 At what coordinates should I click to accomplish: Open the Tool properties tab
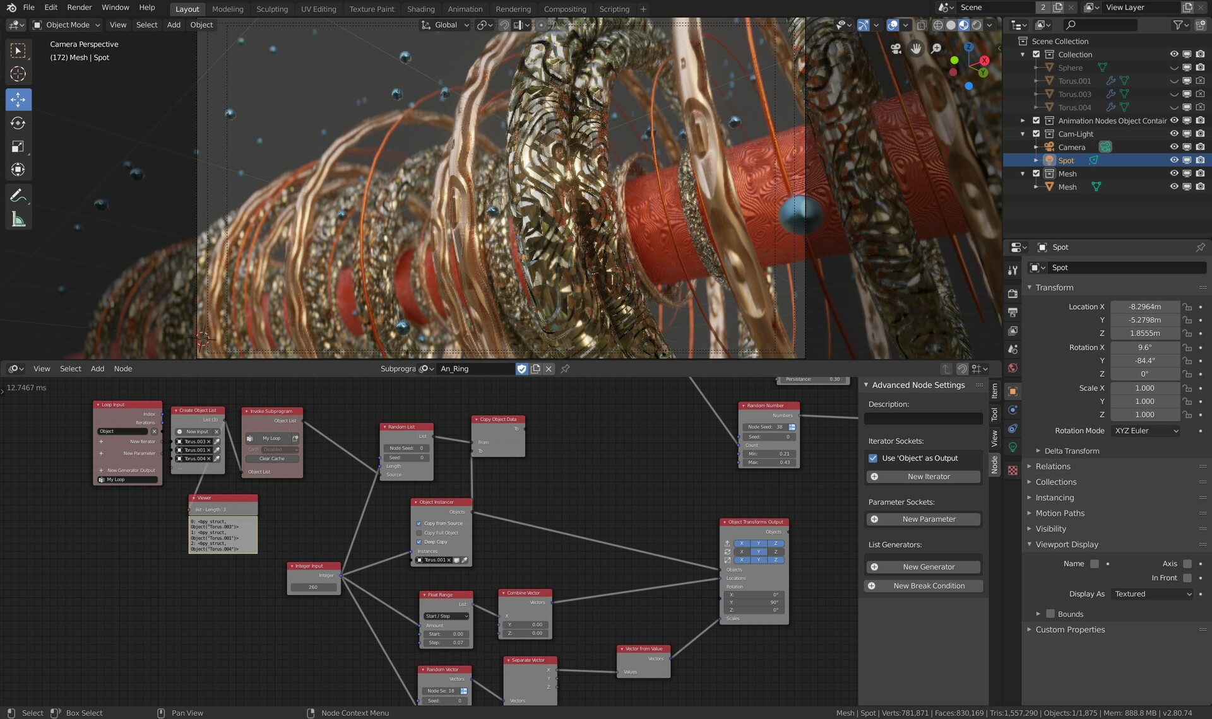coord(1013,270)
